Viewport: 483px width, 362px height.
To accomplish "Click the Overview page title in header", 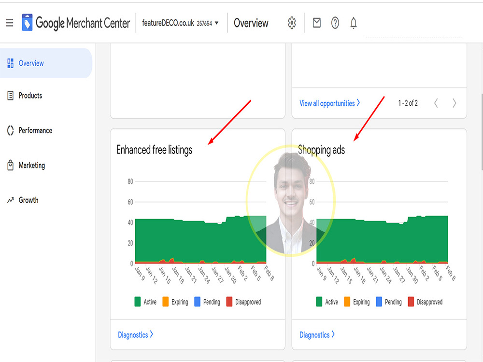I will (251, 23).
